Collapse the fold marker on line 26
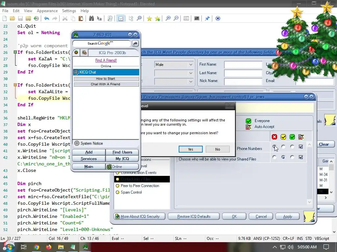This screenshot has width=337, height=252. [x=15, y=52]
